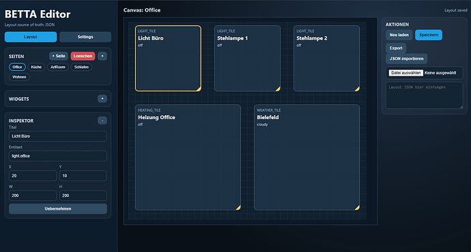The width and height of the screenshot is (471, 252).
Task: Switch to the Layout tab
Action: click(x=31, y=37)
